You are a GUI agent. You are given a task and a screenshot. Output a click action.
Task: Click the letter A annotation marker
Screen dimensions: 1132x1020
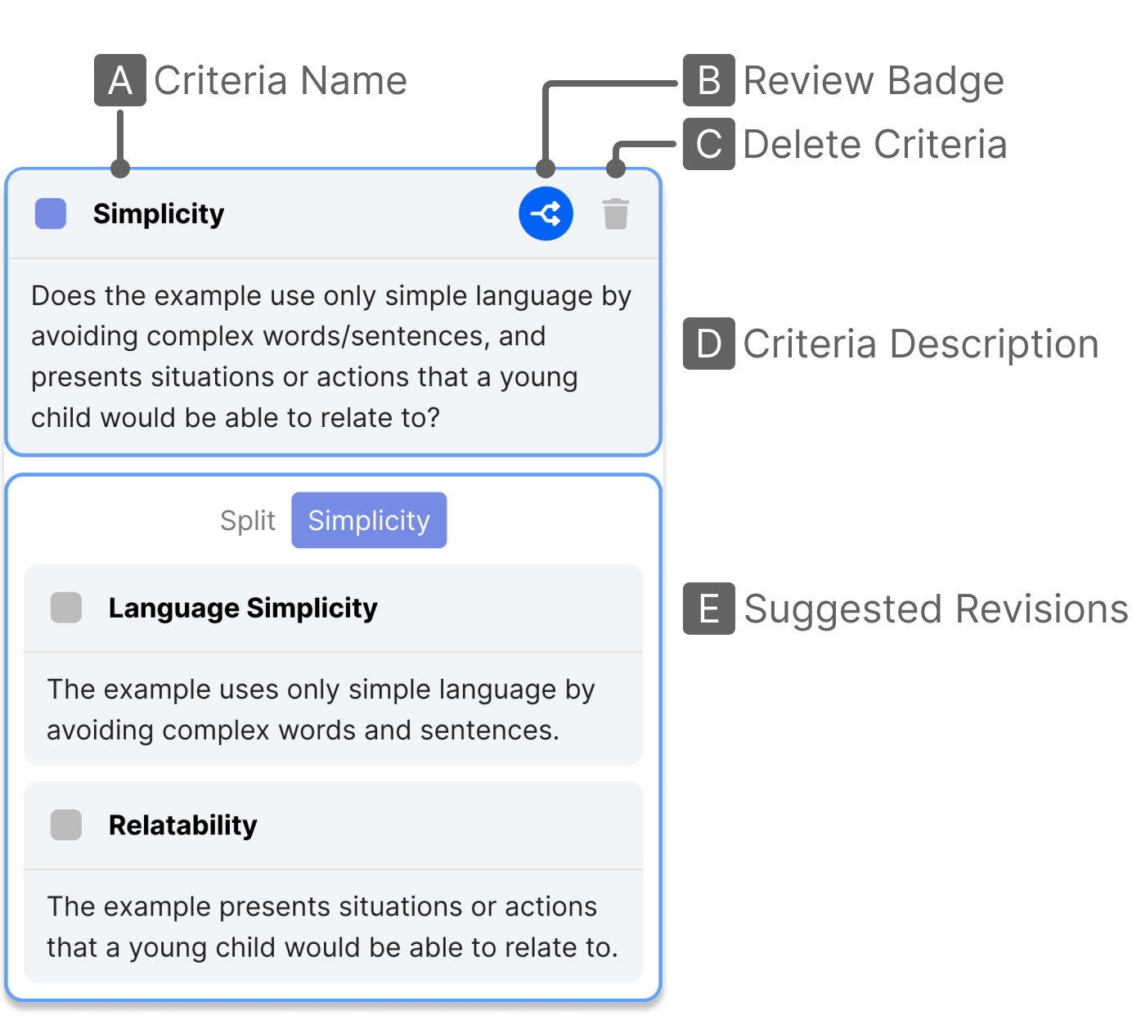pos(120,80)
